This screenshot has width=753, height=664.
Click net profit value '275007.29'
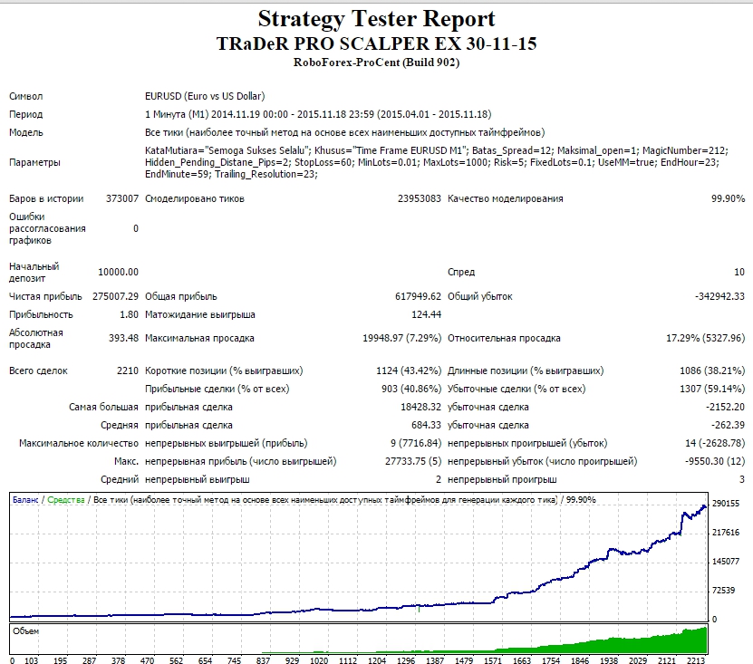click(x=115, y=297)
